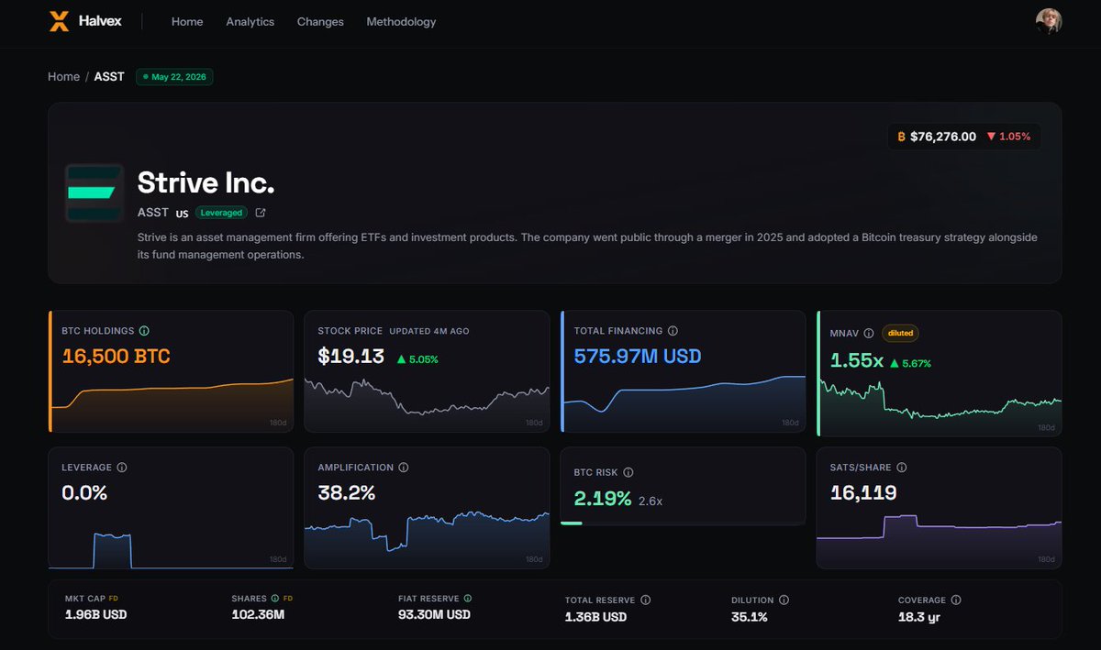Open the Changes nav item
1101x650 pixels.
pos(320,21)
